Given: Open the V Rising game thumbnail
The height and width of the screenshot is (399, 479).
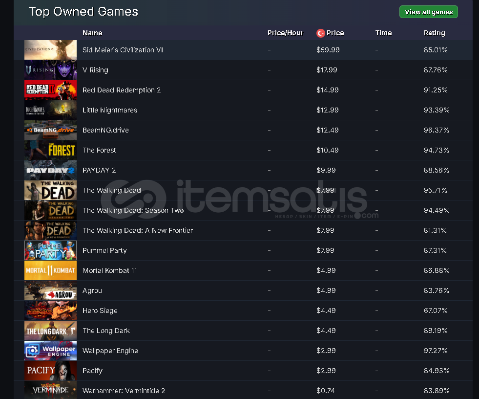Looking at the screenshot, I should pyautogui.click(x=50, y=70).
